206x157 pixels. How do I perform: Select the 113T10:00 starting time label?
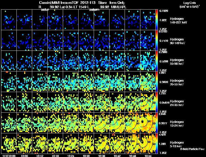click(x=9, y=156)
